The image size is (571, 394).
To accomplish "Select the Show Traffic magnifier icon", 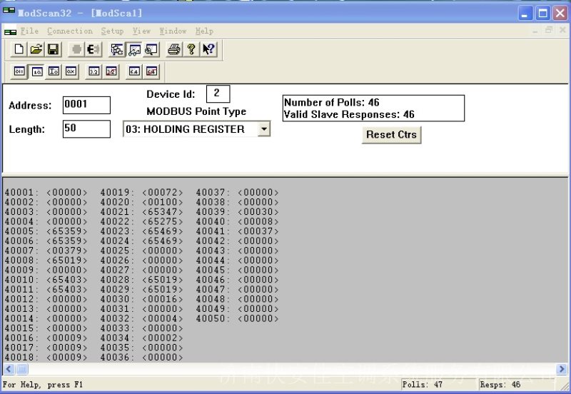I will [151, 49].
